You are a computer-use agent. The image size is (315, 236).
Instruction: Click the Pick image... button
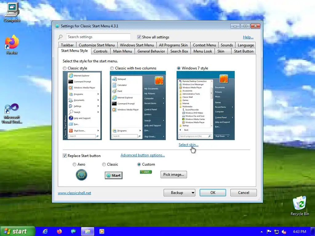point(173,175)
